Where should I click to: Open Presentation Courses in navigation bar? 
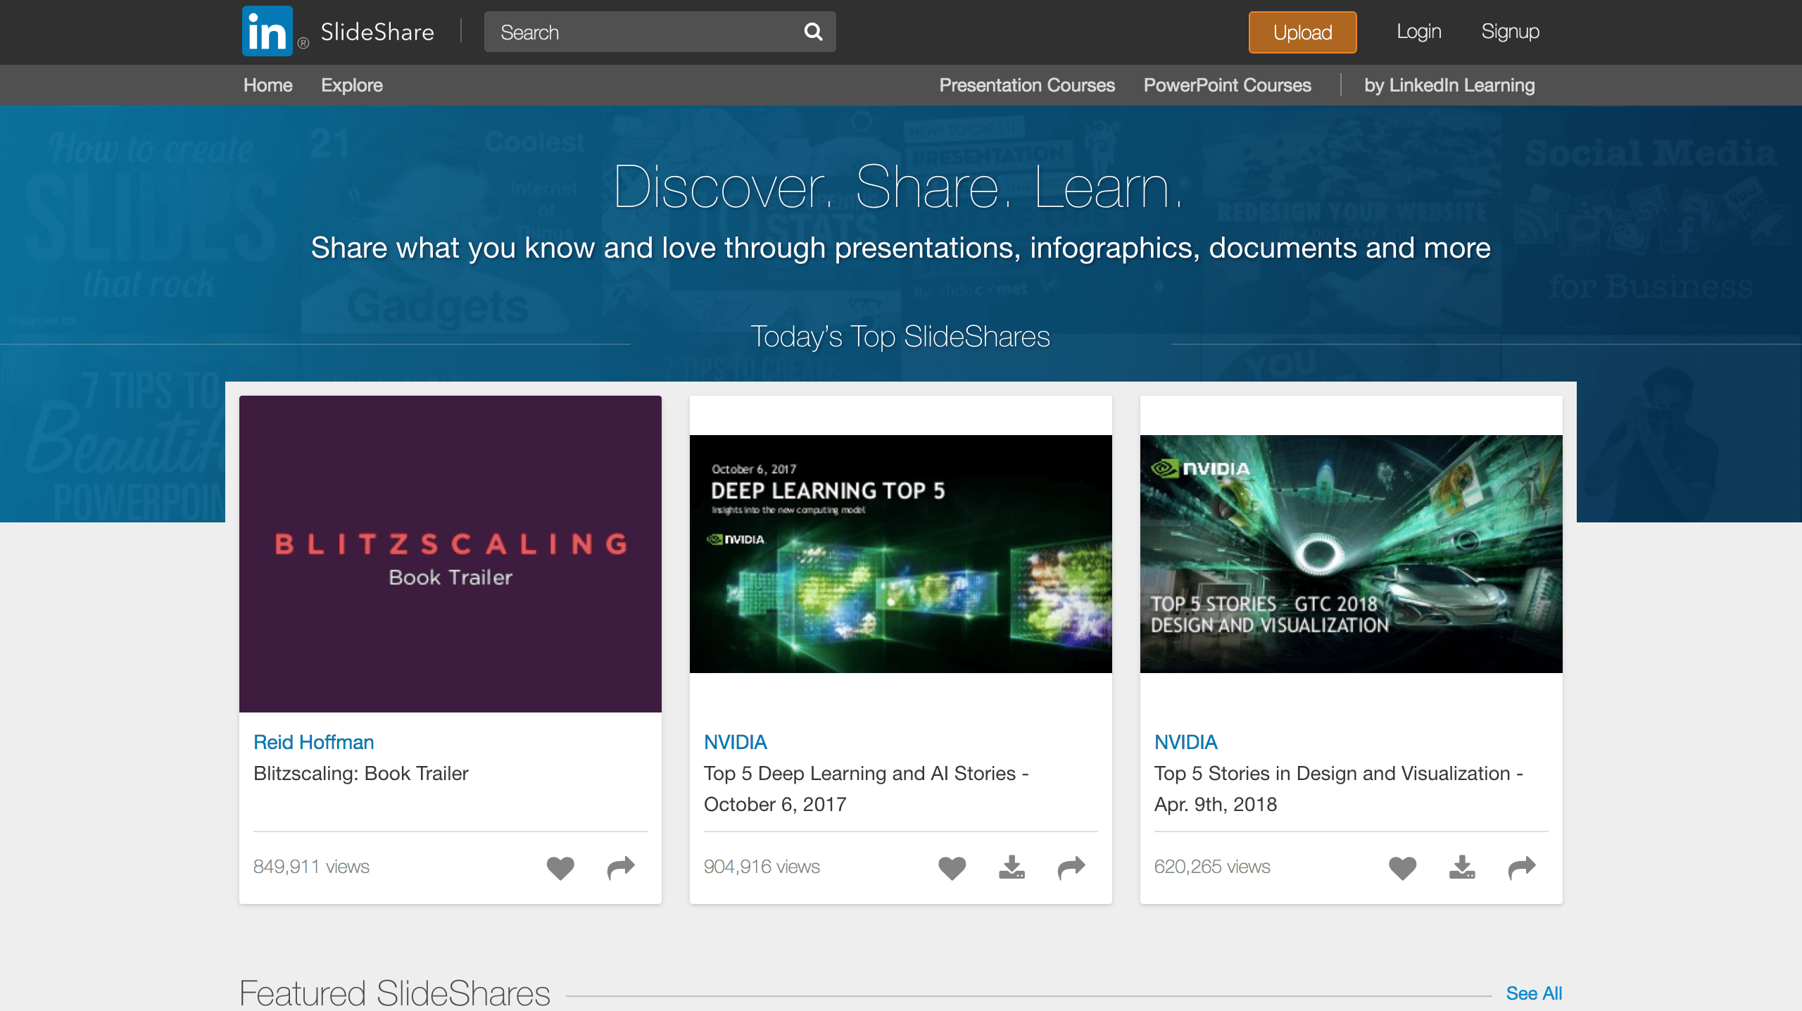pos(1026,85)
